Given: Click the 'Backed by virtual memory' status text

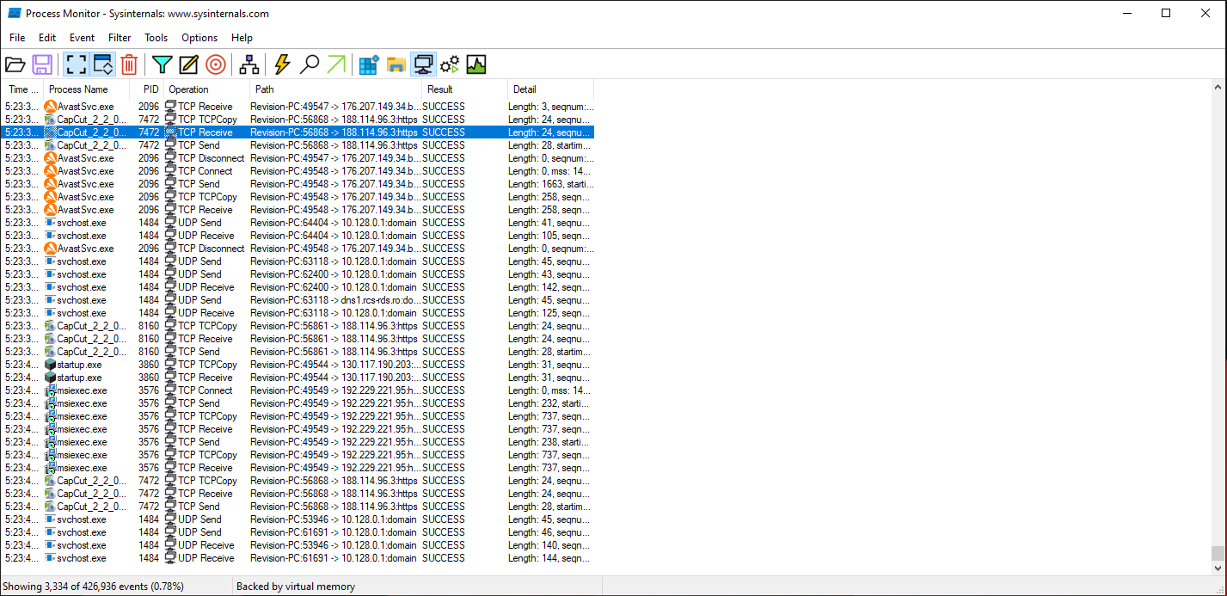Looking at the screenshot, I should pos(296,587).
